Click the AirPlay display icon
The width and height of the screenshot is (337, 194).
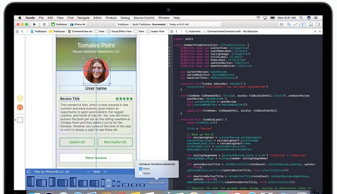click(265, 18)
